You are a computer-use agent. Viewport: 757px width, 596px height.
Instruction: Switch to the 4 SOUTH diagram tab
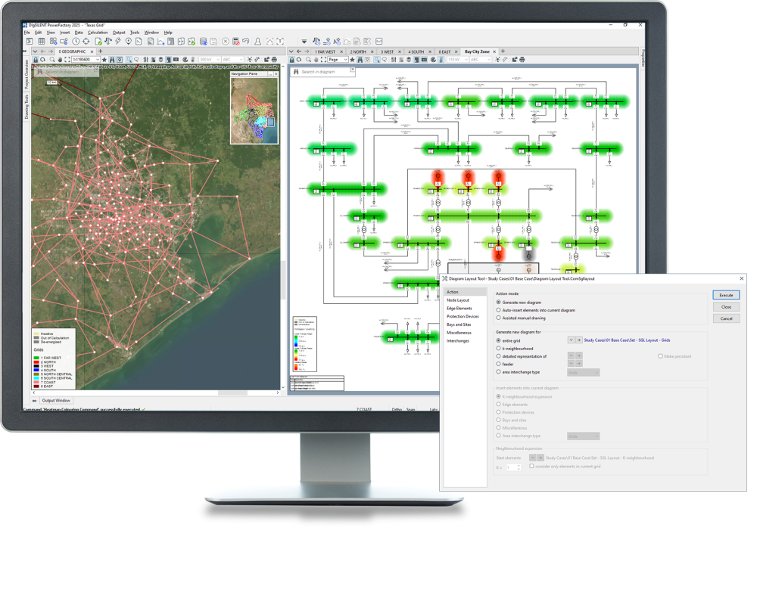tap(416, 51)
